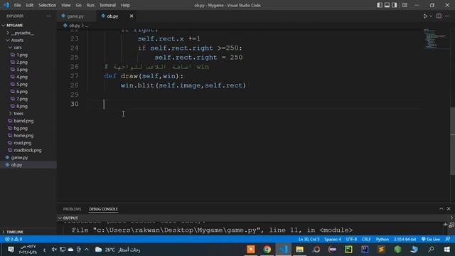Screen dimensions: 455x256
Task: Open Chrome from the taskbar
Action: [267, 250]
